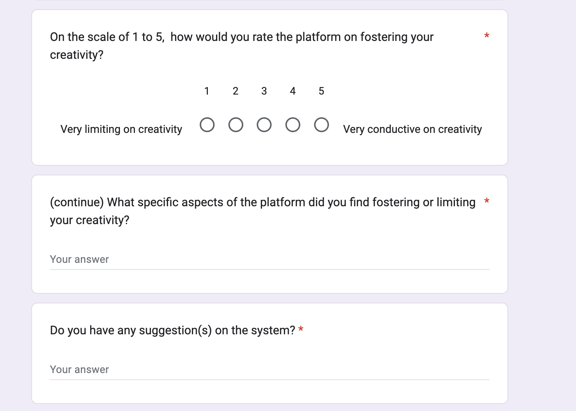
Task: Select rating 1 radio button for creativity
Action: (207, 125)
